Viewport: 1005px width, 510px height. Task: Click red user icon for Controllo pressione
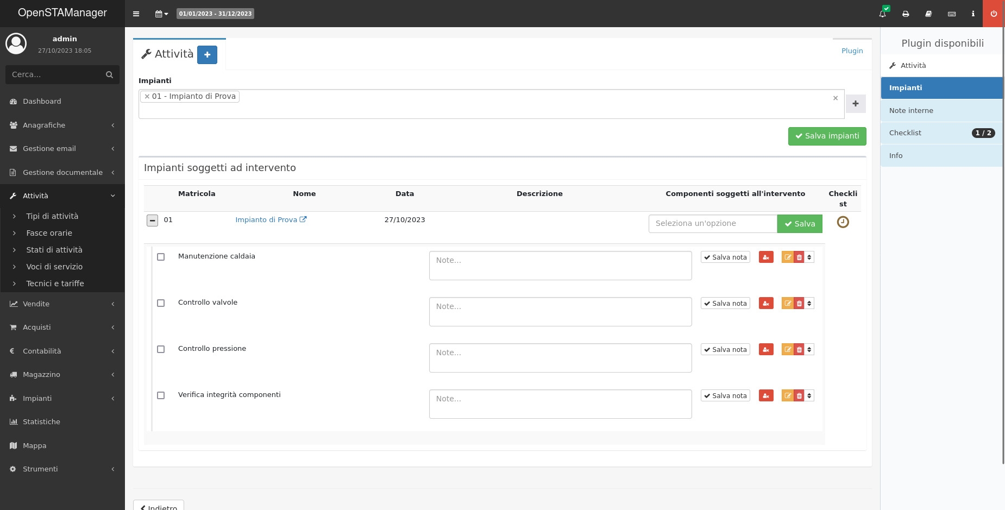766,350
